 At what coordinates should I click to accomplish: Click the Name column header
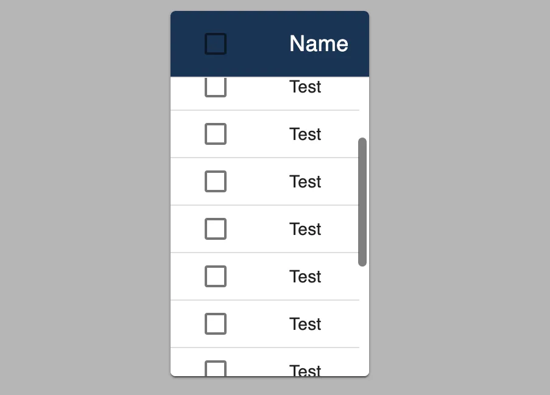click(319, 44)
